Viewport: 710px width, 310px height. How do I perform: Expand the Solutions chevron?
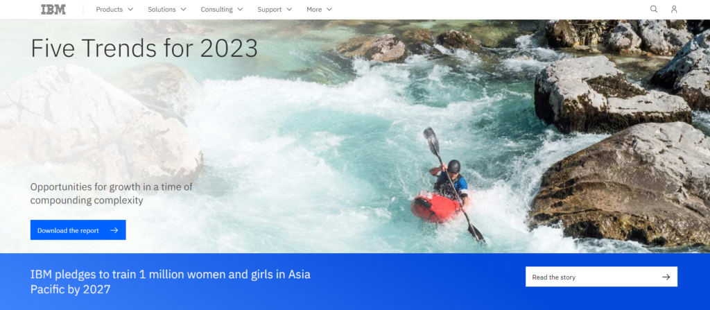183,10
